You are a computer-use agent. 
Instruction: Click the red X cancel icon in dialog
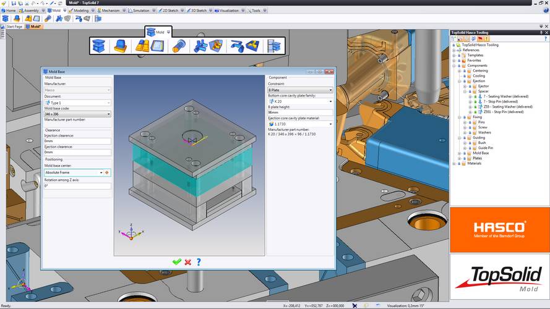tap(187, 262)
